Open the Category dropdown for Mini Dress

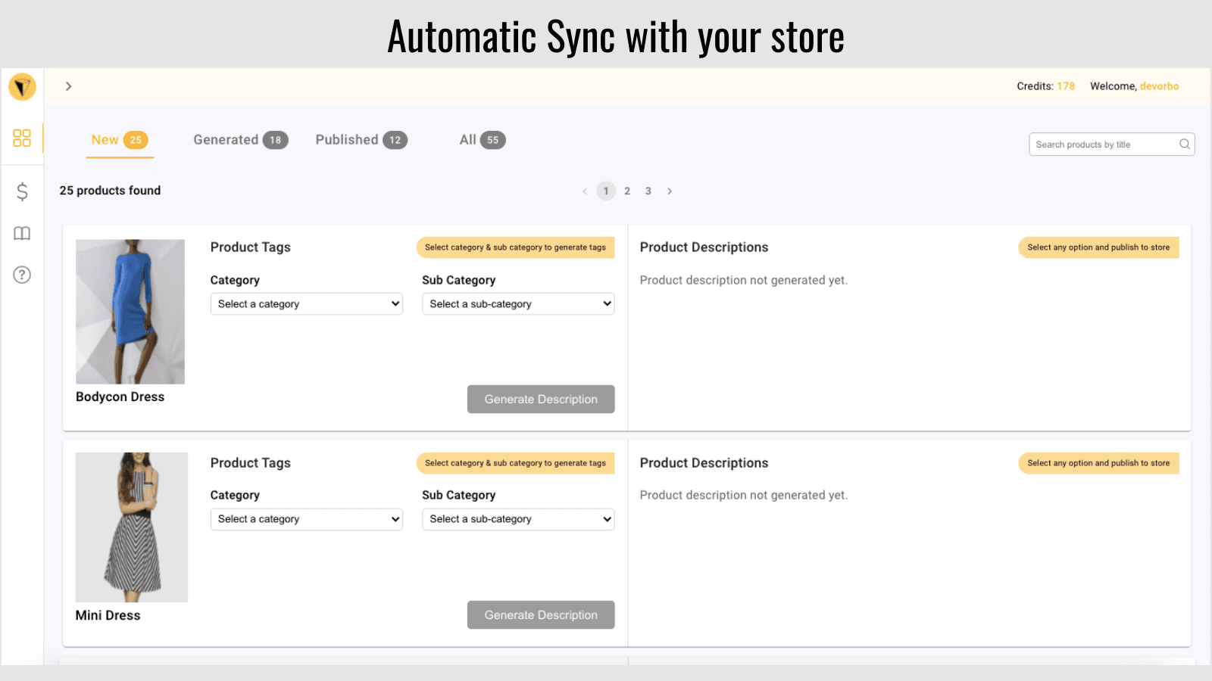(x=306, y=519)
